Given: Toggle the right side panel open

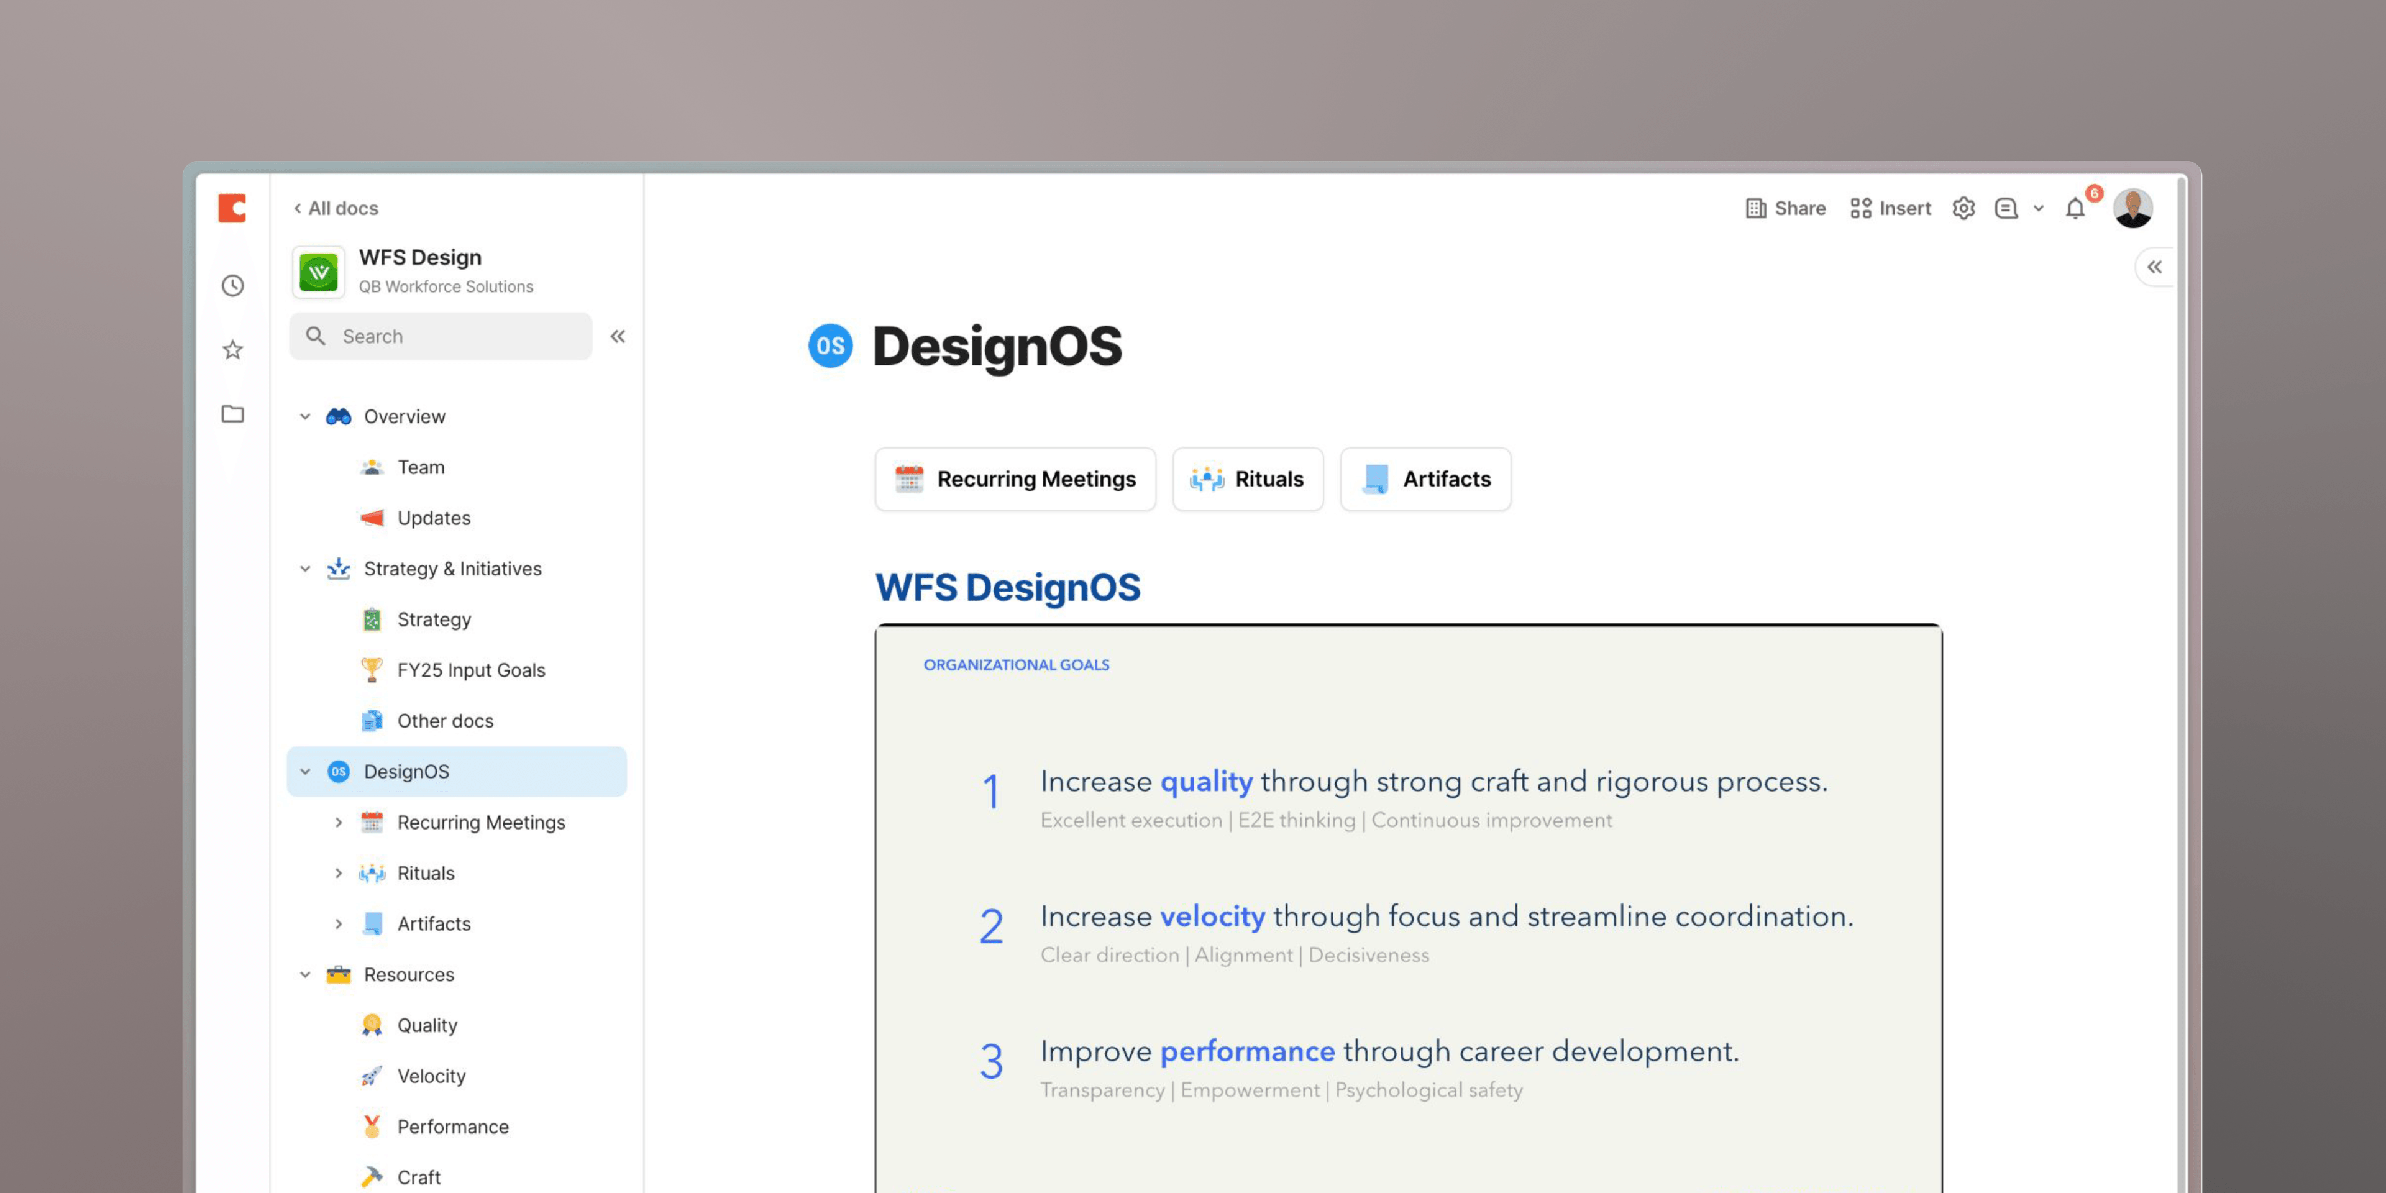Looking at the screenshot, I should tap(2154, 268).
